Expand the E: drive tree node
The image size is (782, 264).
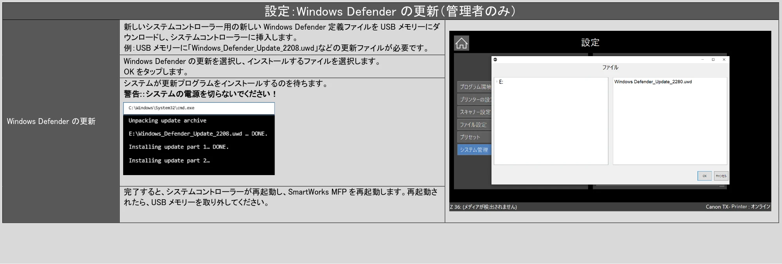(x=497, y=82)
